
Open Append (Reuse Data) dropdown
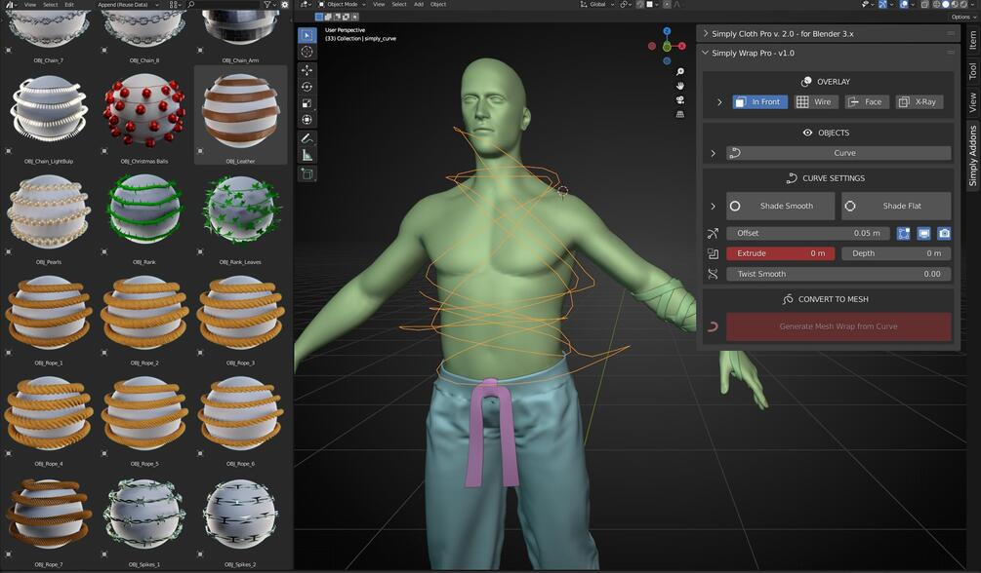(x=128, y=4)
